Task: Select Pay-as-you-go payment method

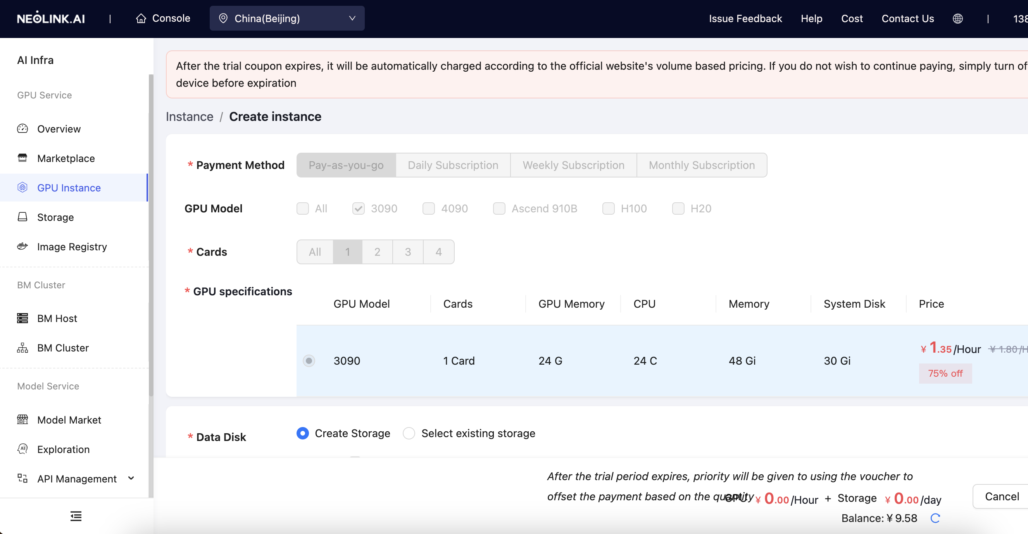Action: [346, 165]
